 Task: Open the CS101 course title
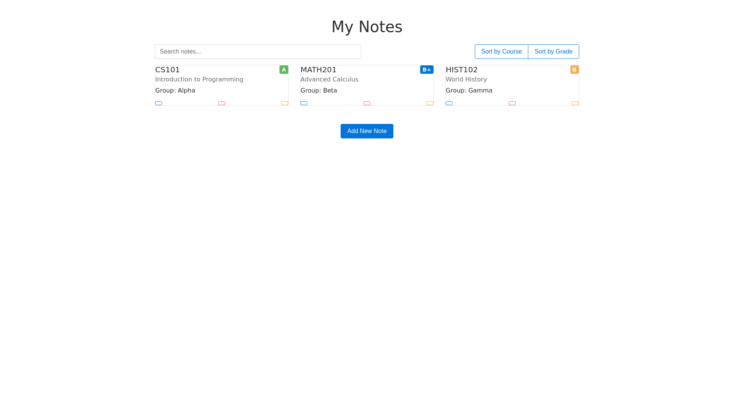[167, 70]
